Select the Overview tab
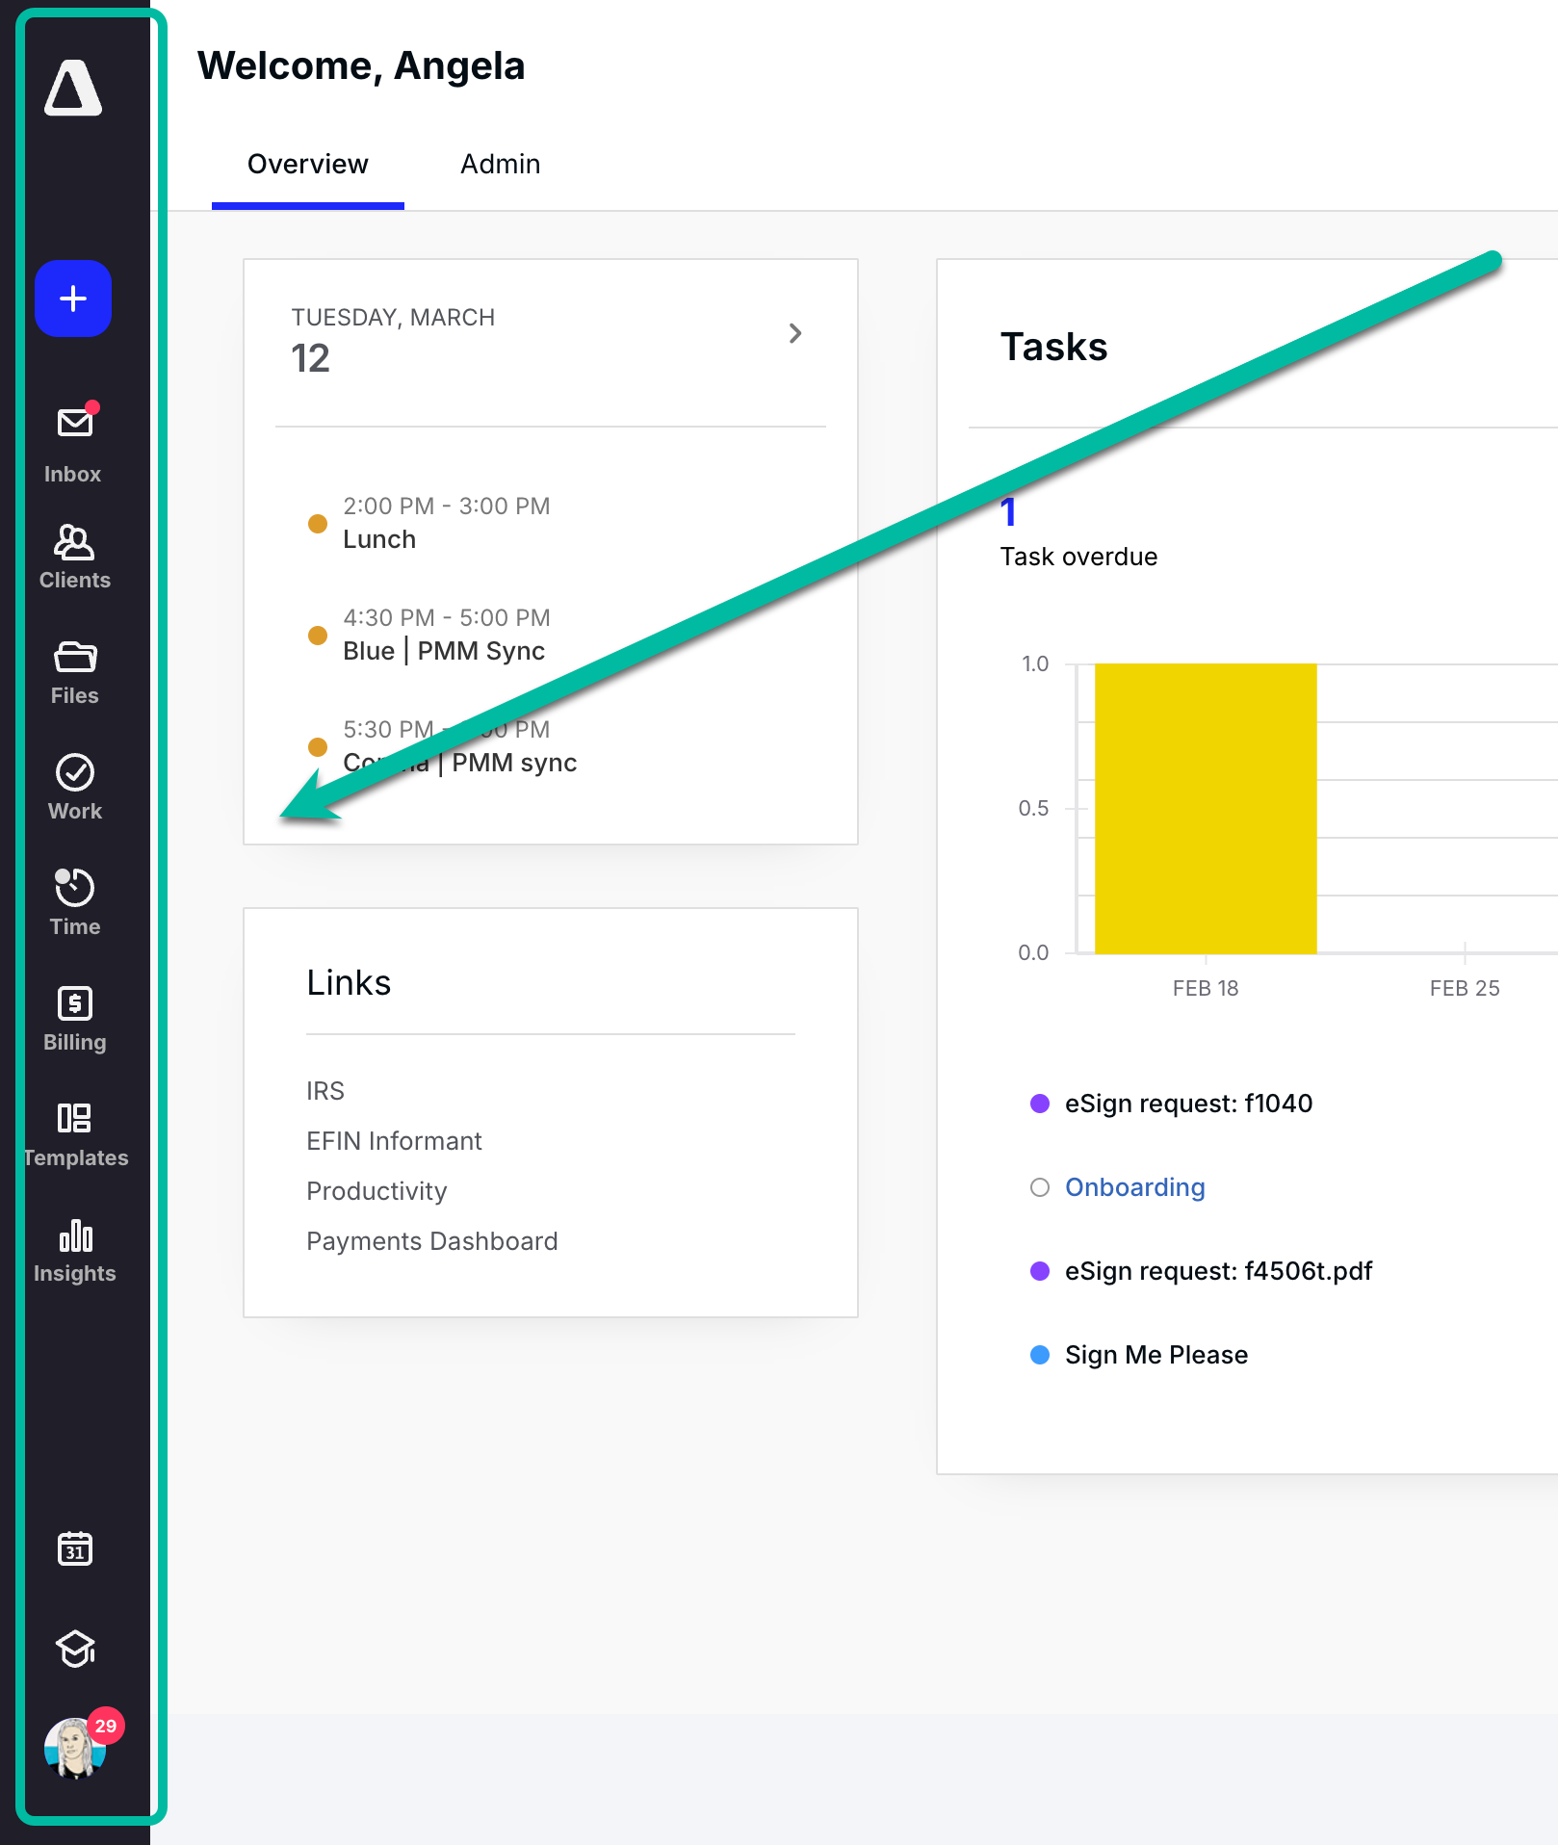This screenshot has height=1845, width=1558. [x=307, y=165]
